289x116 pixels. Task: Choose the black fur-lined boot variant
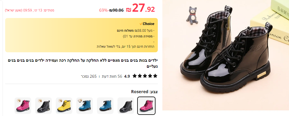coord(43,106)
